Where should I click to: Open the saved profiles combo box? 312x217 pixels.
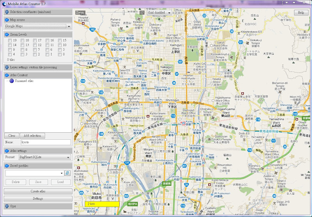[x=35, y=173]
